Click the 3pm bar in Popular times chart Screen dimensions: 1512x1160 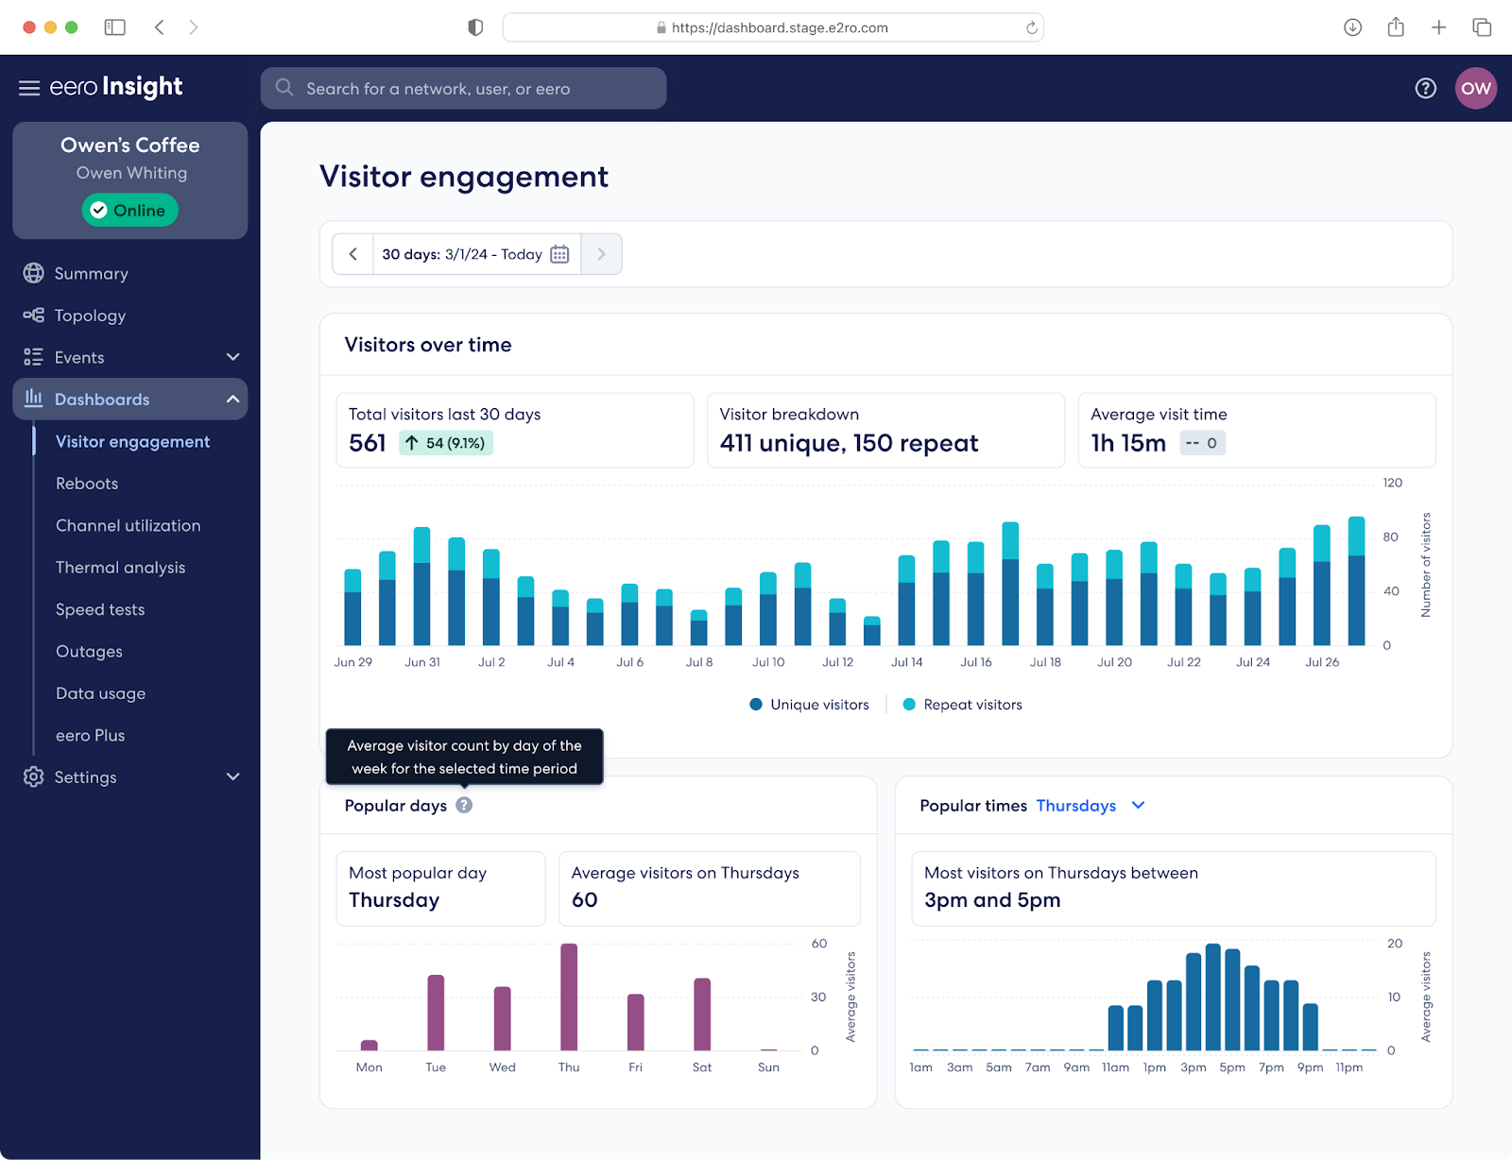point(1194,1001)
